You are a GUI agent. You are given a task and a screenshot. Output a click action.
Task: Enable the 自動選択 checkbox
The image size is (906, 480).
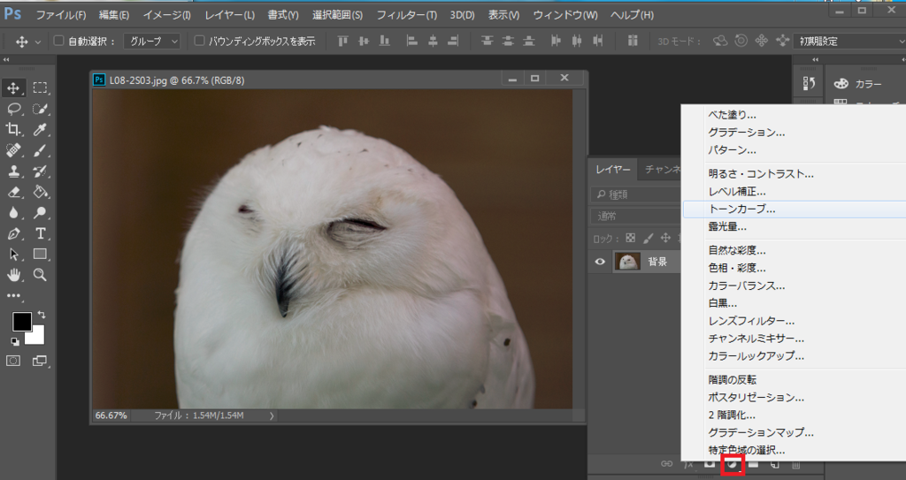pos(59,41)
